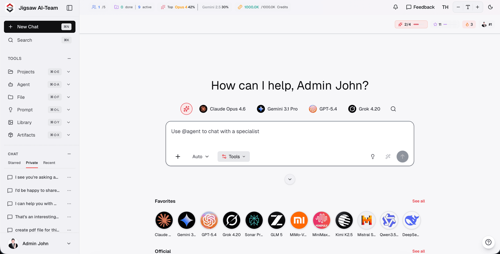Open Library in the sidebar
Image resolution: width=500 pixels, height=254 pixels.
[24, 122]
